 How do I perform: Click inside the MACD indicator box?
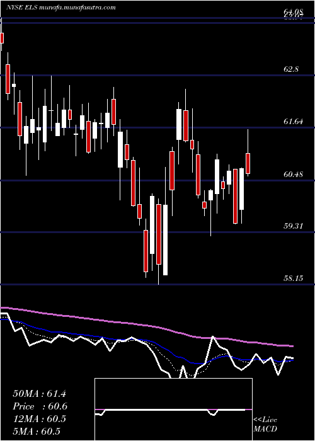[x=173, y=409]
